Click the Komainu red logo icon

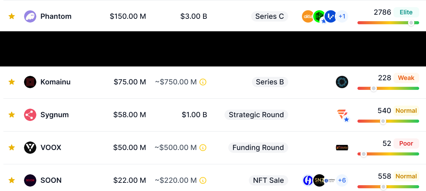tap(30, 82)
